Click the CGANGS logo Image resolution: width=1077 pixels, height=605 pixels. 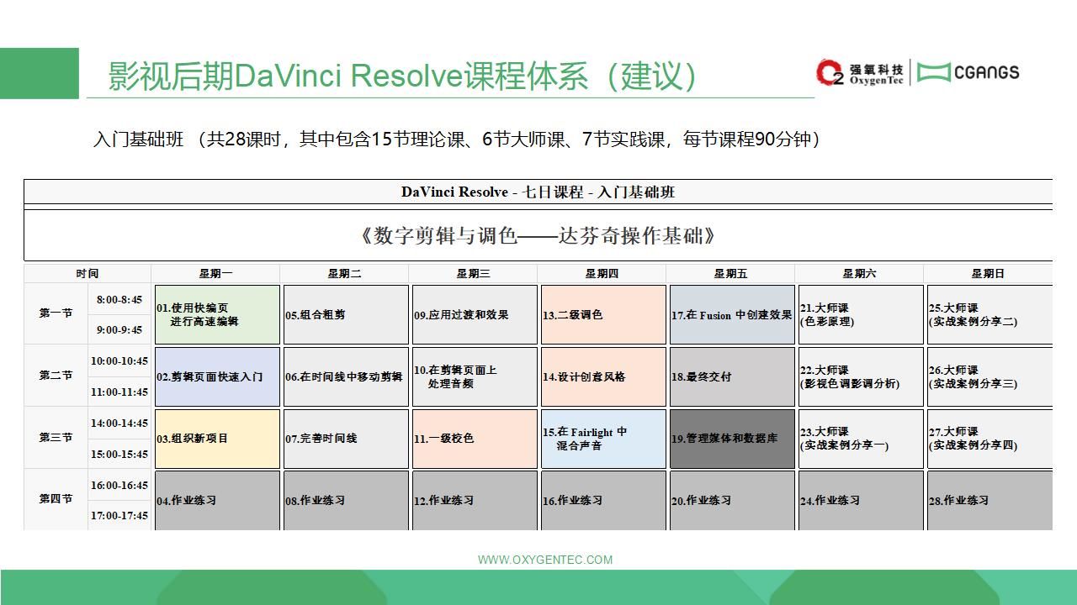coord(968,72)
